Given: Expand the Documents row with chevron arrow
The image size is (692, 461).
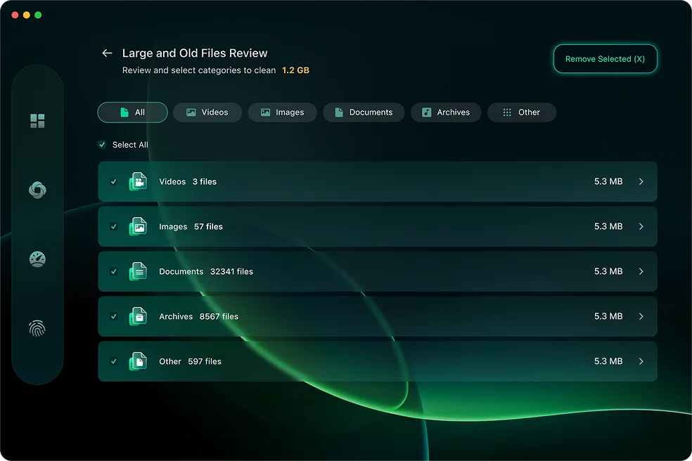Looking at the screenshot, I should click(641, 271).
